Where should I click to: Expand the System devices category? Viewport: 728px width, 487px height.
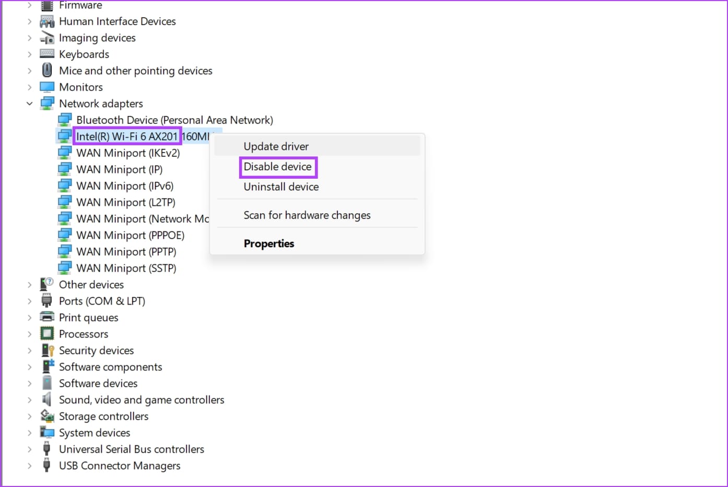[x=30, y=433]
